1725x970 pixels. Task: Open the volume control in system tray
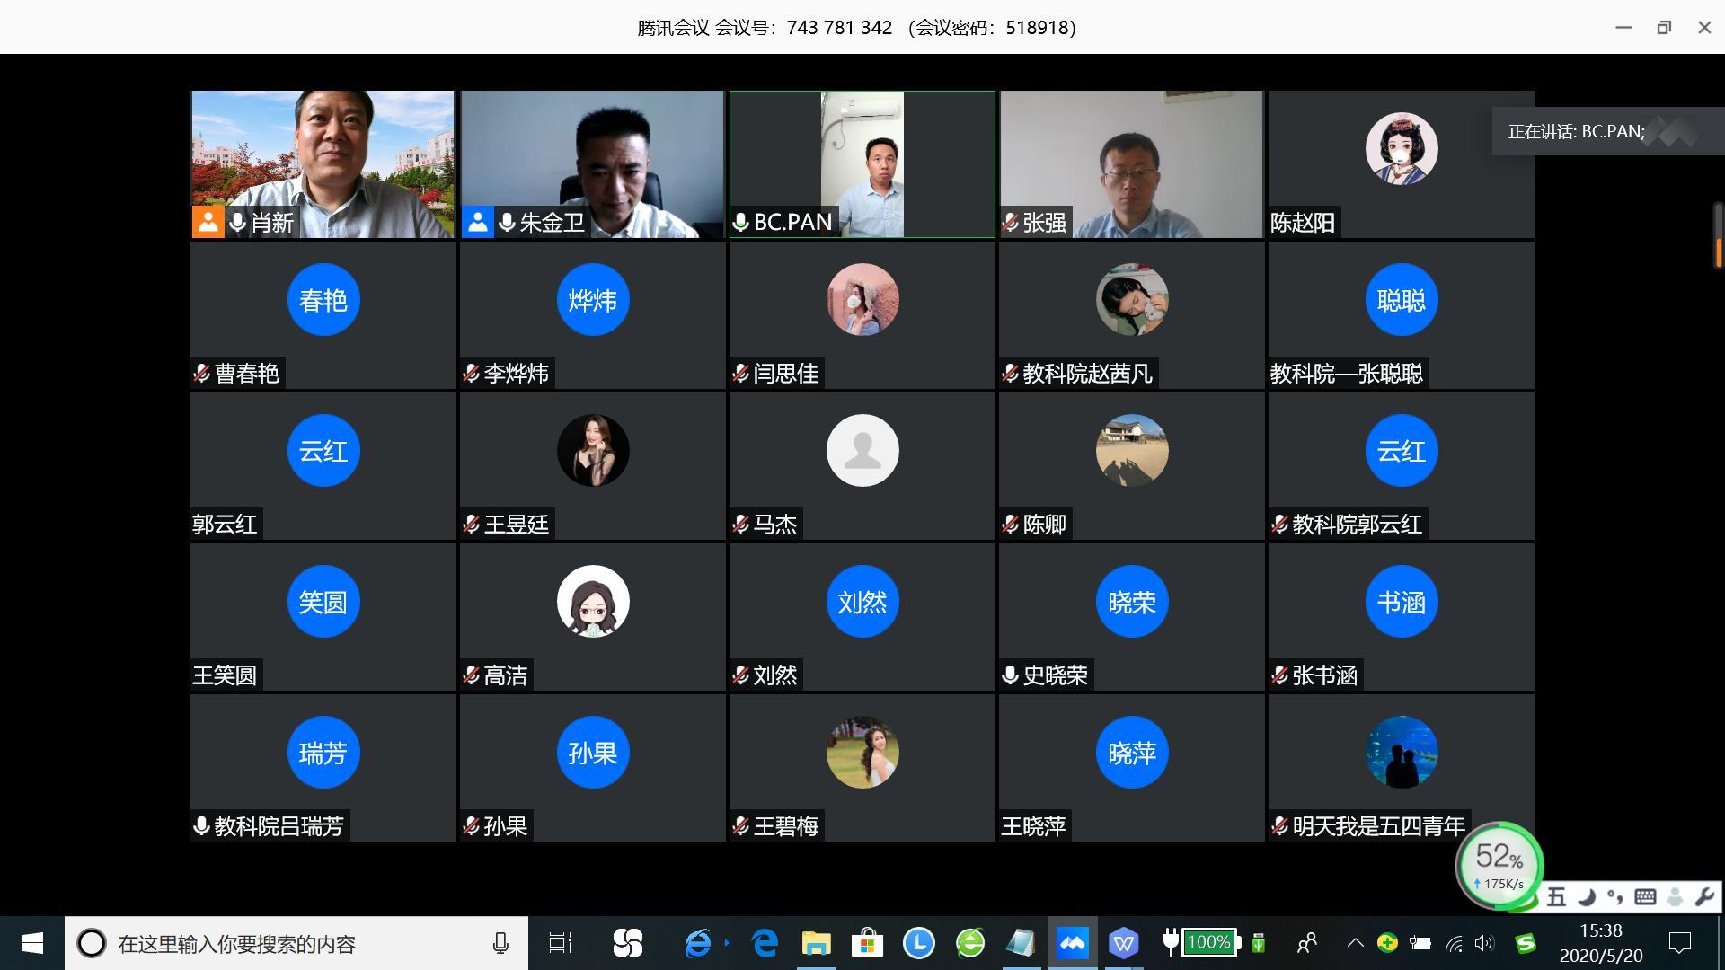[1483, 943]
